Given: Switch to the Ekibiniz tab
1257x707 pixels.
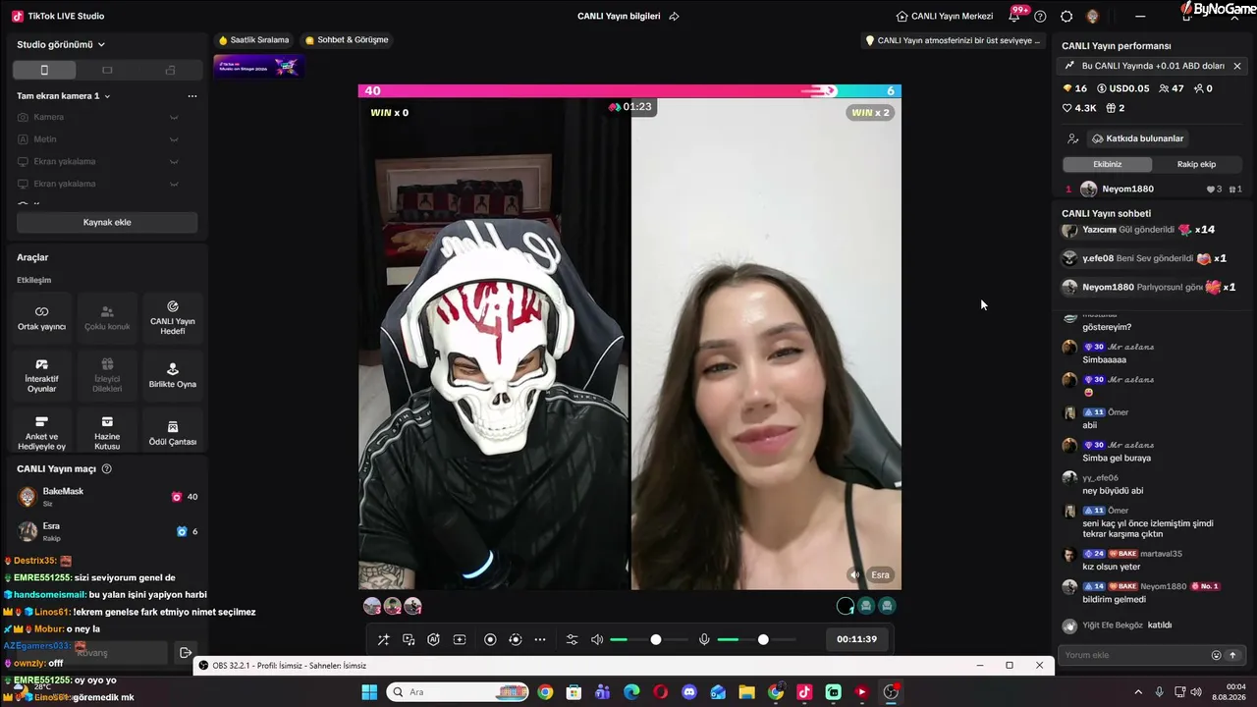Looking at the screenshot, I should pos(1108,164).
